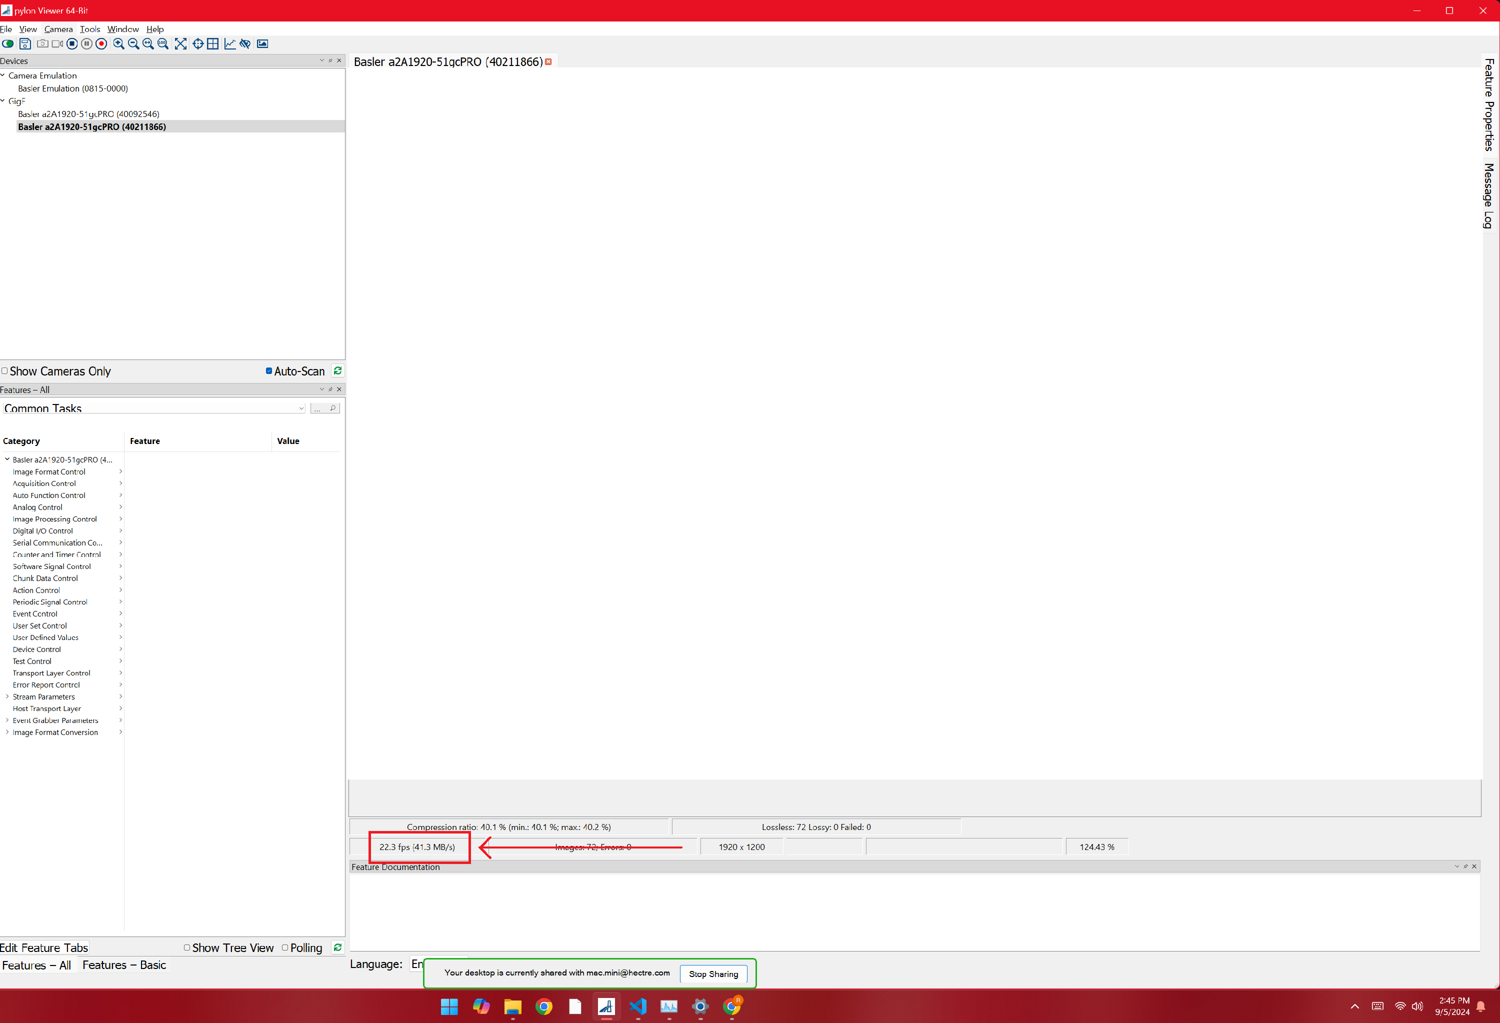
Task: Open the Features – All panel dropdown arrow
Action: click(322, 389)
